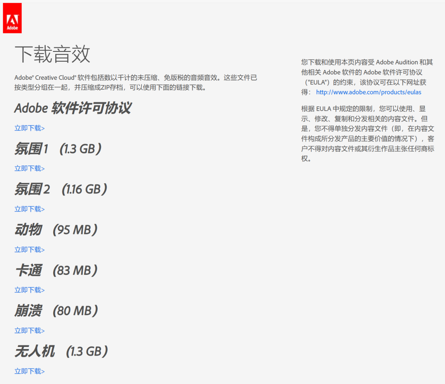
Task: Click 立即下载 under 崩溃 (80 MB)
Action: (x=30, y=330)
